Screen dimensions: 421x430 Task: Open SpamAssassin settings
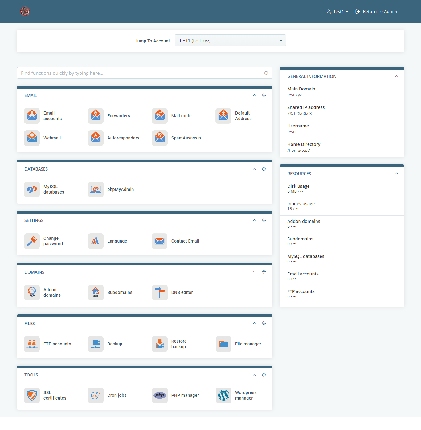160,138
